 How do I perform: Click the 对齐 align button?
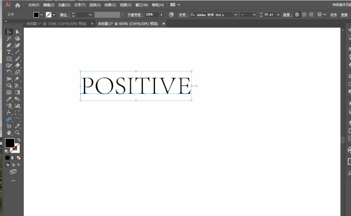[x=333, y=15]
